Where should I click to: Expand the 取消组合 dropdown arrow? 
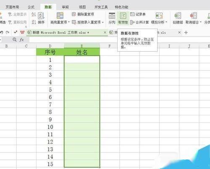(x=200, y=22)
